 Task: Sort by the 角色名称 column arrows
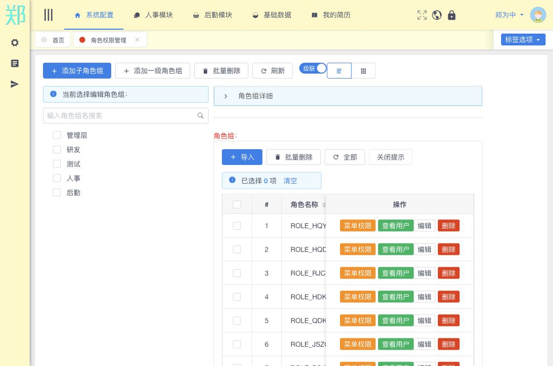(324, 205)
